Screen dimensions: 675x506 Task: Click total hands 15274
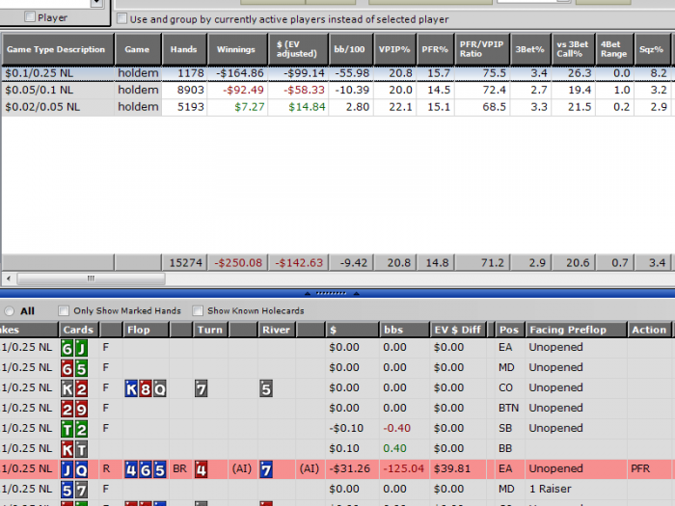(185, 262)
